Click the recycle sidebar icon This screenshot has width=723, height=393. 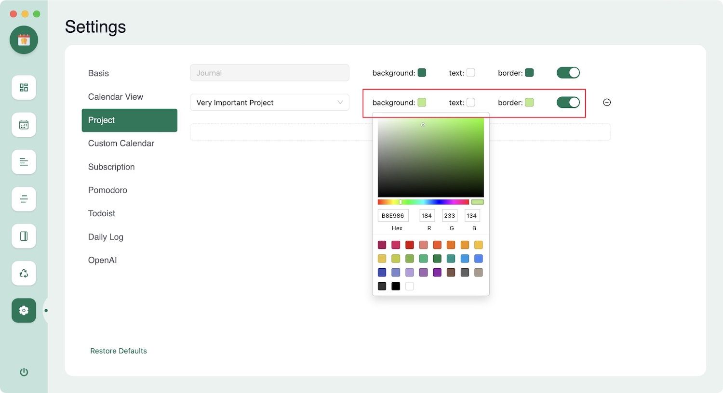pyautogui.click(x=24, y=274)
